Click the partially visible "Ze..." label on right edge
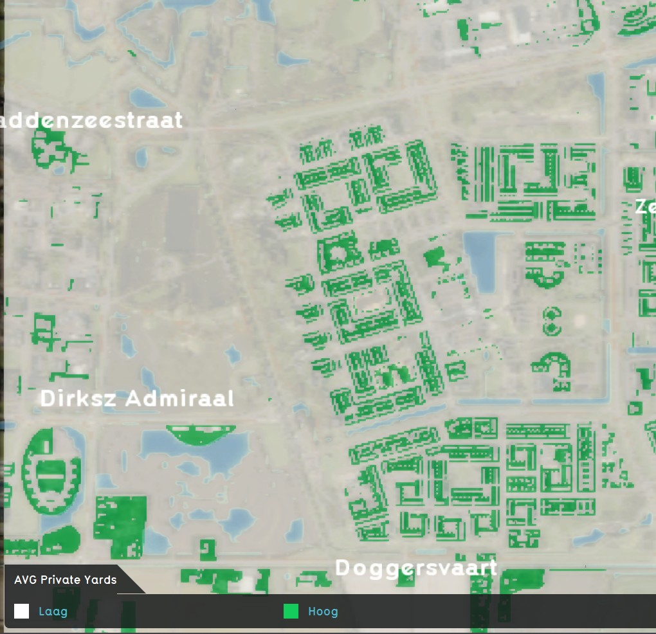 point(645,207)
